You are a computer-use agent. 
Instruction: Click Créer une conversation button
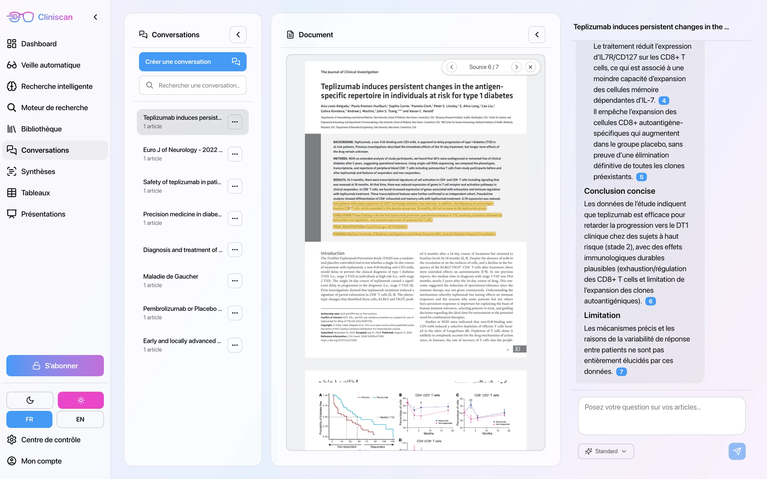point(192,62)
